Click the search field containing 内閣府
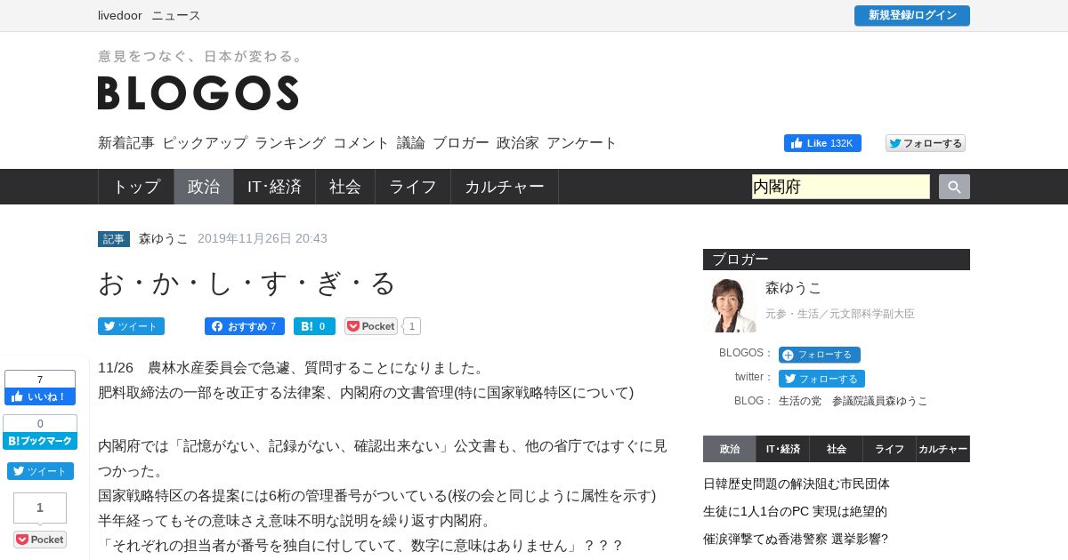The image size is (1068, 560). [841, 187]
